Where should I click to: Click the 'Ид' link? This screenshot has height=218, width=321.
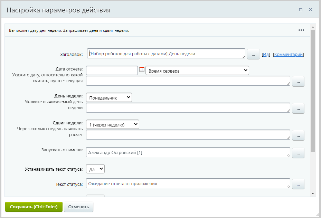coord(266,55)
